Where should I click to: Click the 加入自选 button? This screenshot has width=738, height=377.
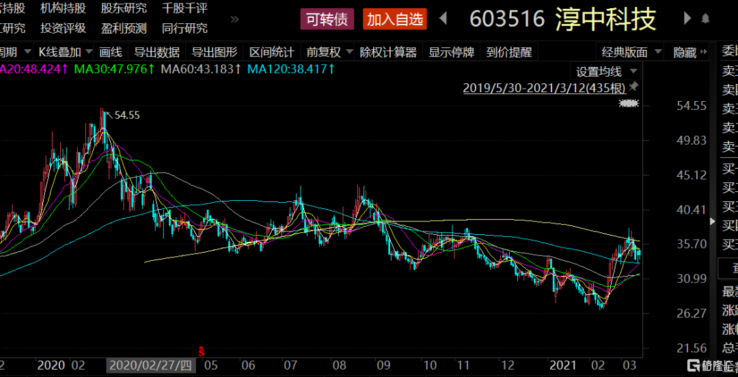(x=395, y=19)
